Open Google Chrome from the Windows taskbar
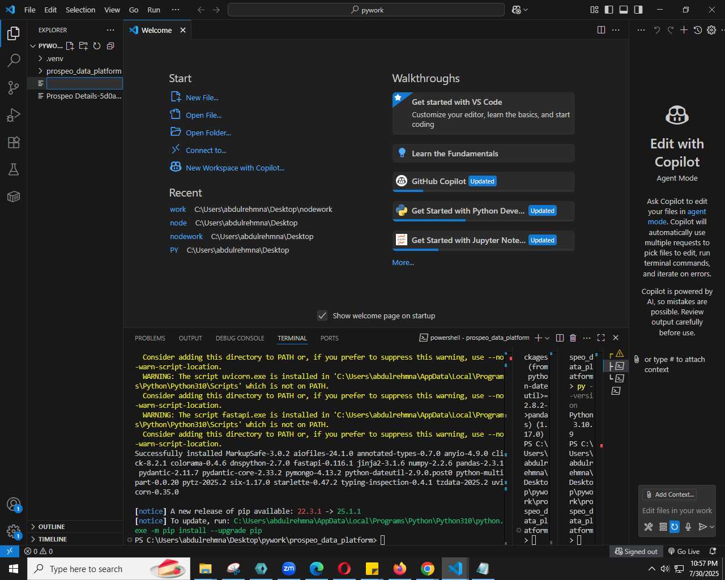 [428, 568]
